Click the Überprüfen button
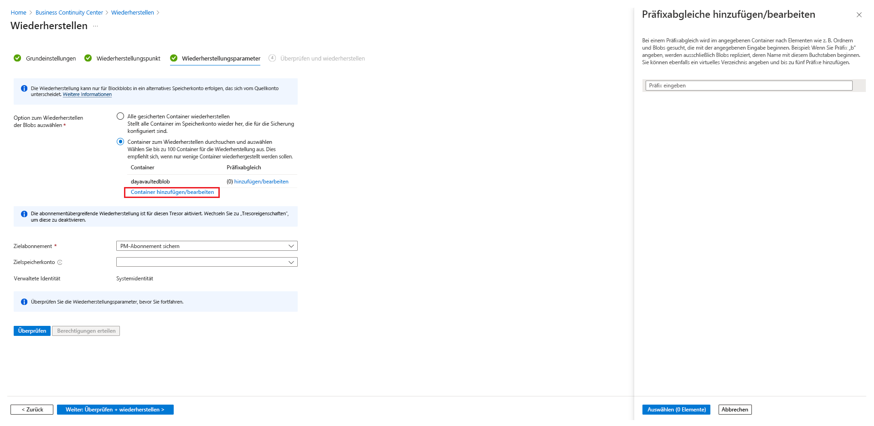 point(31,331)
